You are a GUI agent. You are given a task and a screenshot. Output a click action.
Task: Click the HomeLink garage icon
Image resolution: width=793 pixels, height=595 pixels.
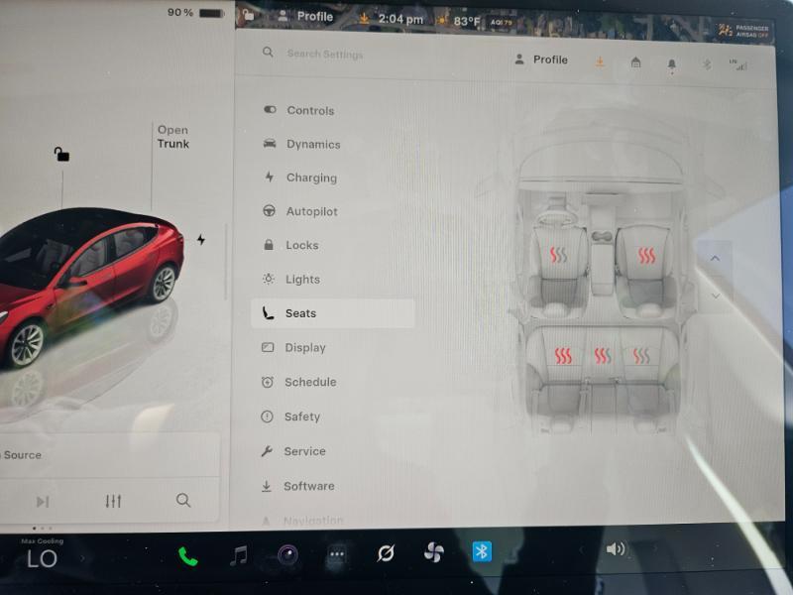point(635,62)
